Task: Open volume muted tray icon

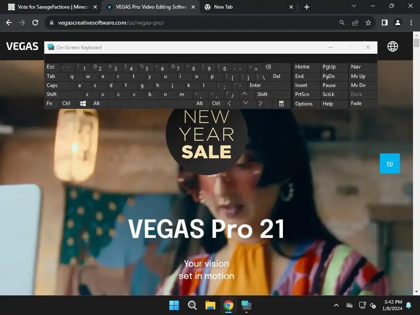Action: [x=373, y=305]
